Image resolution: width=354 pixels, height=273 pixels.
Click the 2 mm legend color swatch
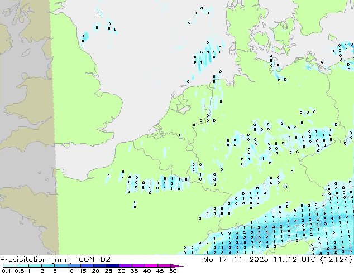click(x=48, y=266)
